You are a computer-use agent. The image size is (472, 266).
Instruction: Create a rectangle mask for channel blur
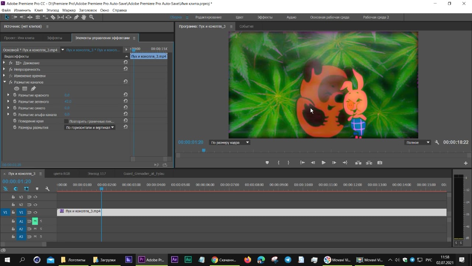click(25, 89)
